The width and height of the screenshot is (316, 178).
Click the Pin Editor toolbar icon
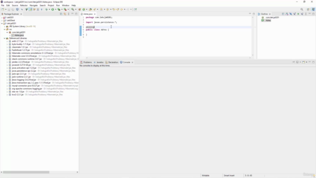click(x=135, y=9)
